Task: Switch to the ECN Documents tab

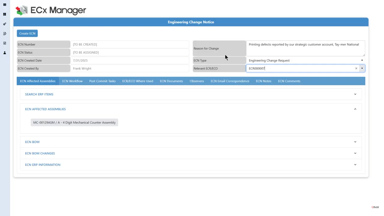Action: point(171,81)
